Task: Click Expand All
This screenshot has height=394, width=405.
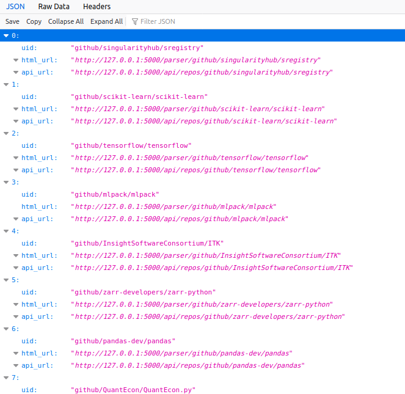Action: [x=106, y=21]
